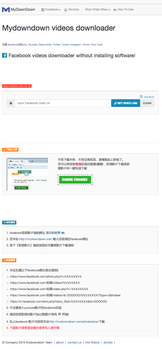Click the blue 如何使用 label
Viewport: 162px width, 349px height.
[9, 223]
